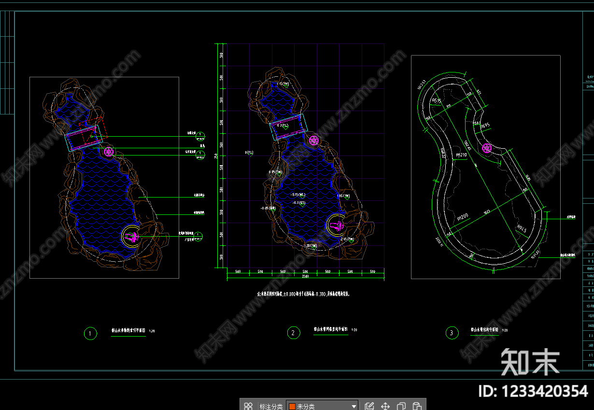Click the 标注分类 label
The width and height of the screenshot is (594, 410).
click(271, 407)
